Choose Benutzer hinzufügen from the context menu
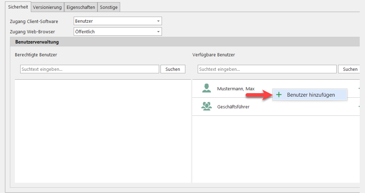 coord(310,95)
